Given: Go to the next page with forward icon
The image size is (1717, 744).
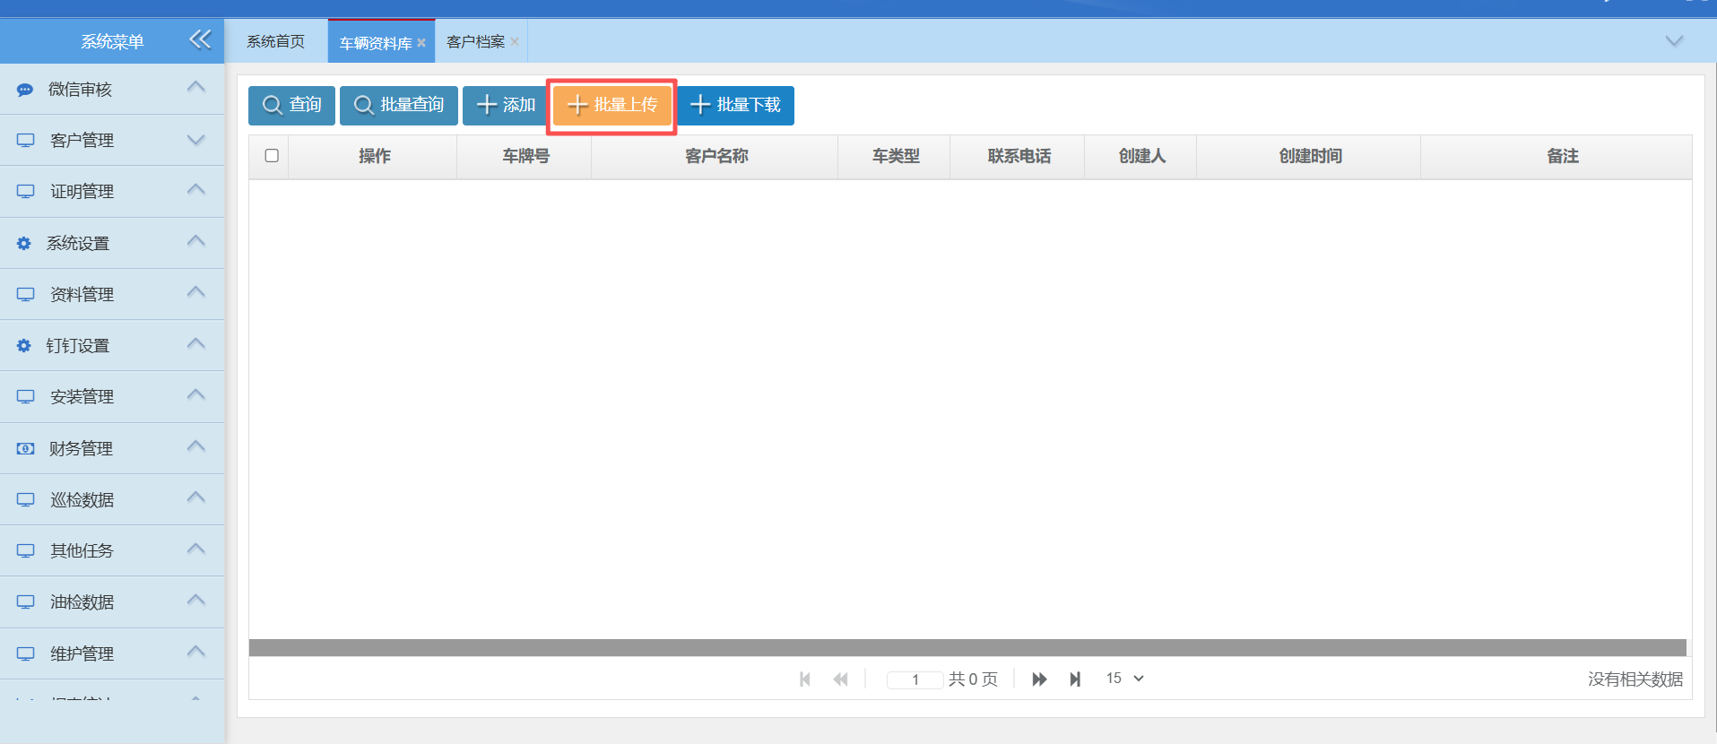Looking at the screenshot, I should [1039, 679].
